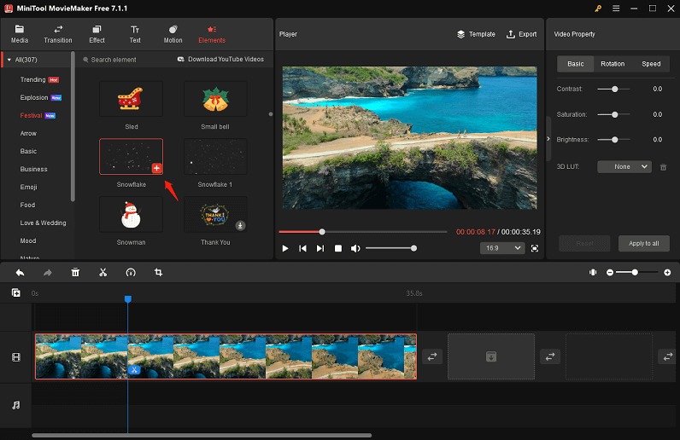The height and width of the screenshot is (440, 680).
Task: Open the Effect tab
Action: 97,34
